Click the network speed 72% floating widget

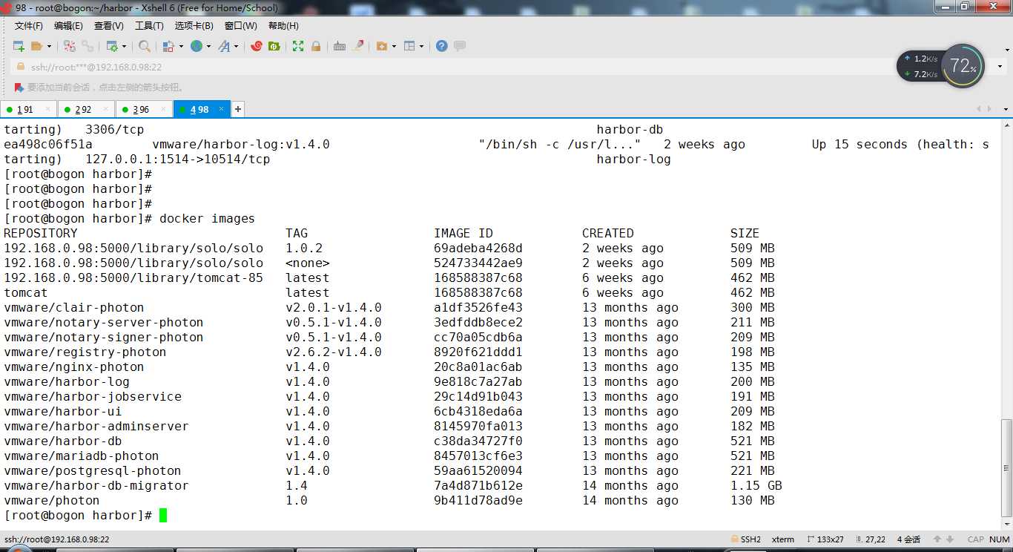coord(941,66)
